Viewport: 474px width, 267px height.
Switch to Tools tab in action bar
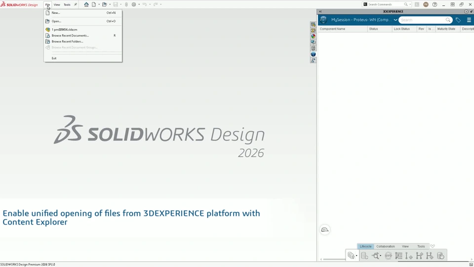[421, 246]
